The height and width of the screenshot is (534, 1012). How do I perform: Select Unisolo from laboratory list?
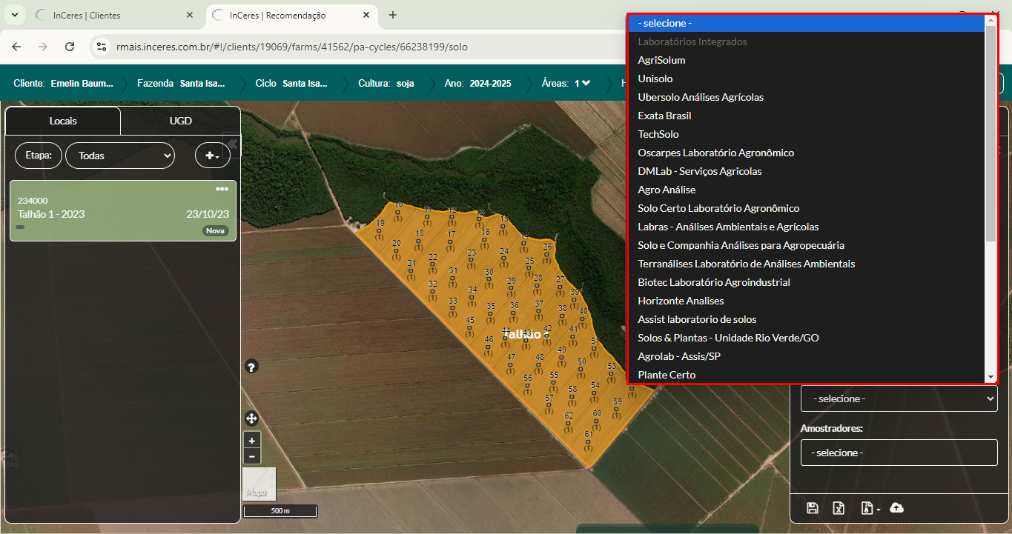point(807,79)
